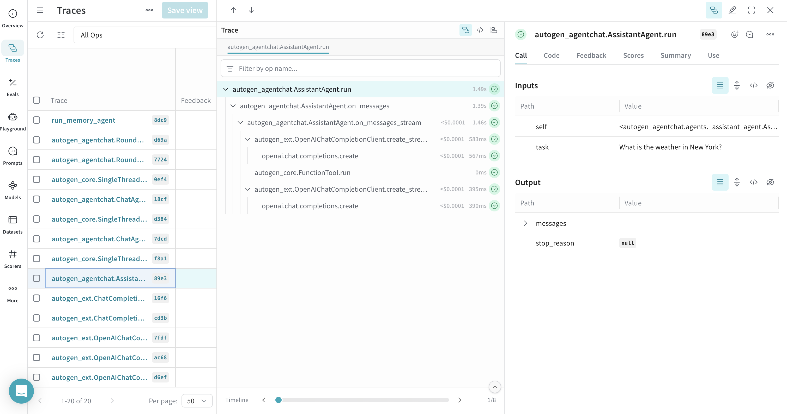The height and width of the screenshot is (414, 787).
Task: Open the autogen_core.FunctionTool.run call
Action: coord(302,172)
